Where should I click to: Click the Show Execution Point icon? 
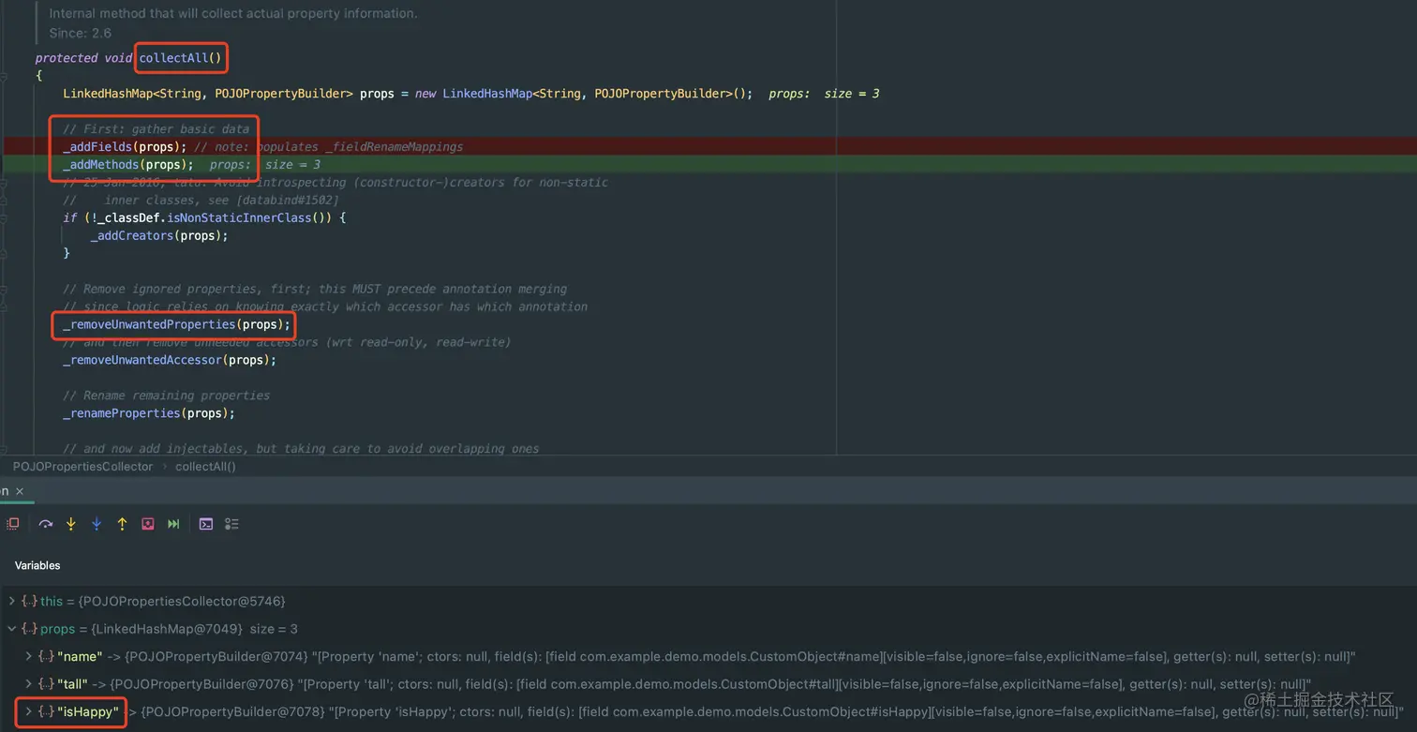(13, 524)
